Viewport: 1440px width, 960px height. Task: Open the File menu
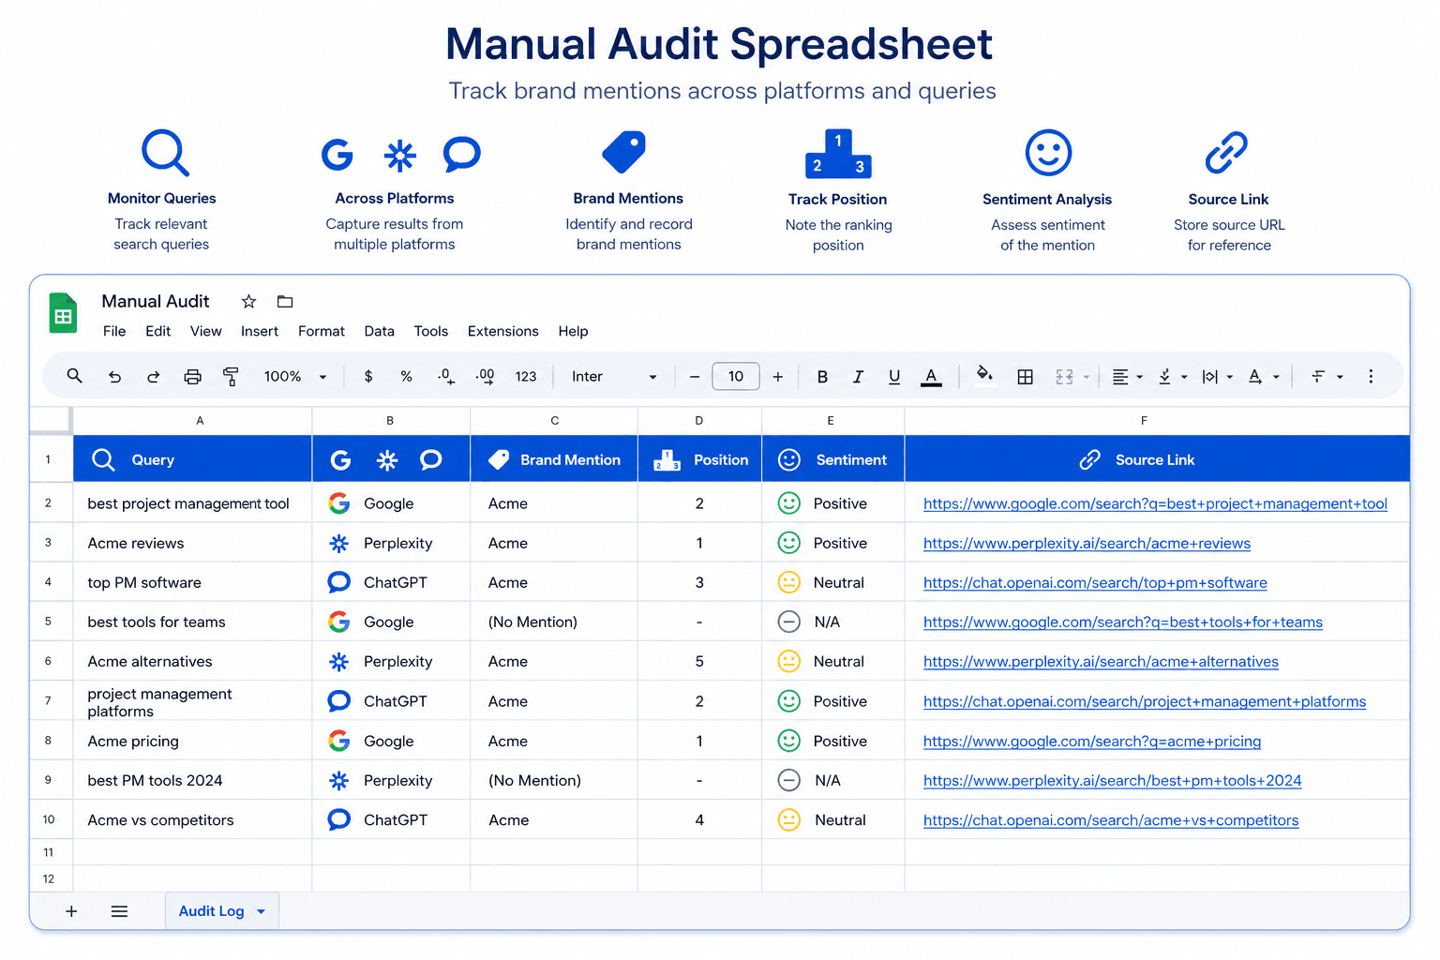(x=114, y=331)
